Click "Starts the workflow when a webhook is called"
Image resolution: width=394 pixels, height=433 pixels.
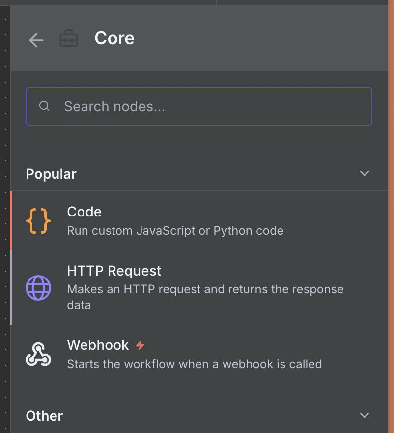tap(194, 364)
